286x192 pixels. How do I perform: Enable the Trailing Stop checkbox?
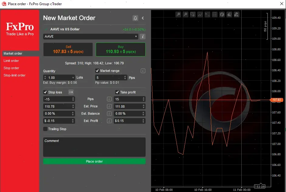[46, 129]
